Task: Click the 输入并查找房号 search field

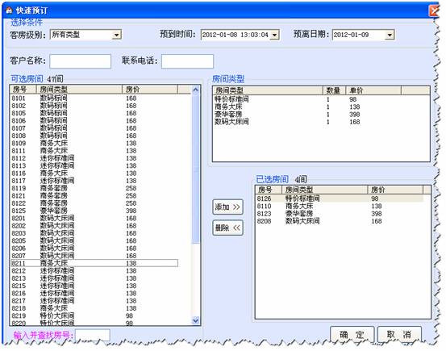Action: [93, 335]
